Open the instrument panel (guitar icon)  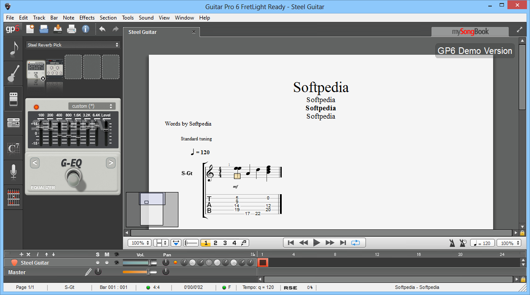click(x=13, y=74)
